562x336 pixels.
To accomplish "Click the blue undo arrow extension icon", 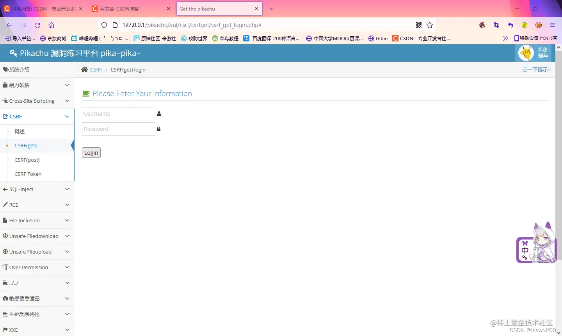I will pos(510,25).
